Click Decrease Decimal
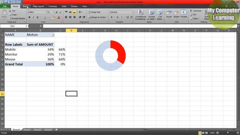 point(131,17)
